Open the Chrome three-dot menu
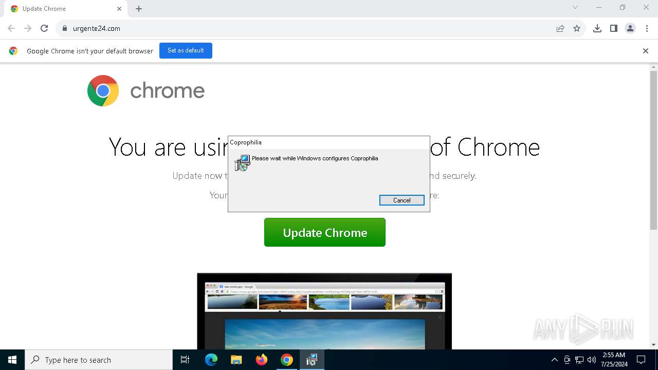The width and height of the screenshot is (658, 370). (647, 28)
